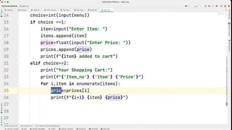Close the Day0.py tab
The width and height of the screenshot is (232, 130).
click(14, 10)
